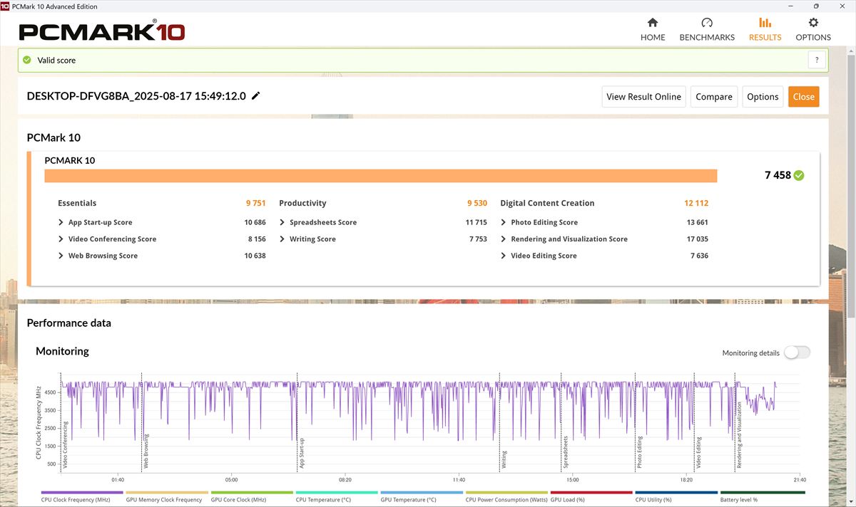This screenshot has height=507, width=856.
Task: Click the orange PCMark 10 score bar
Action: (381, 176)
